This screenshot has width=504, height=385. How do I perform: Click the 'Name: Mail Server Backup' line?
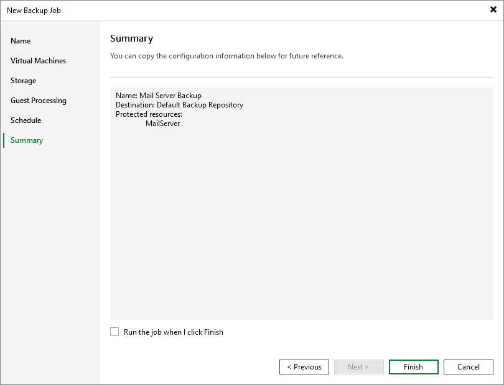[x=159, y=96]
